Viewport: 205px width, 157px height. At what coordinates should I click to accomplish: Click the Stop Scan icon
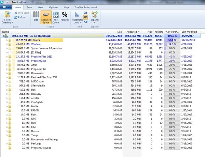click(16, 13)
